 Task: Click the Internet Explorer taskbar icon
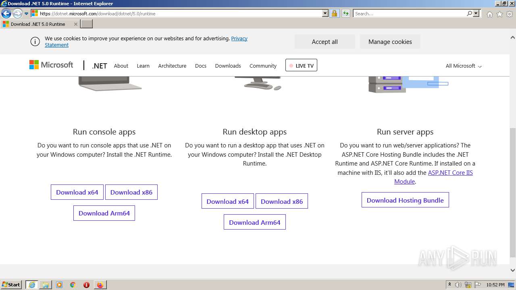tap(32, 285)
